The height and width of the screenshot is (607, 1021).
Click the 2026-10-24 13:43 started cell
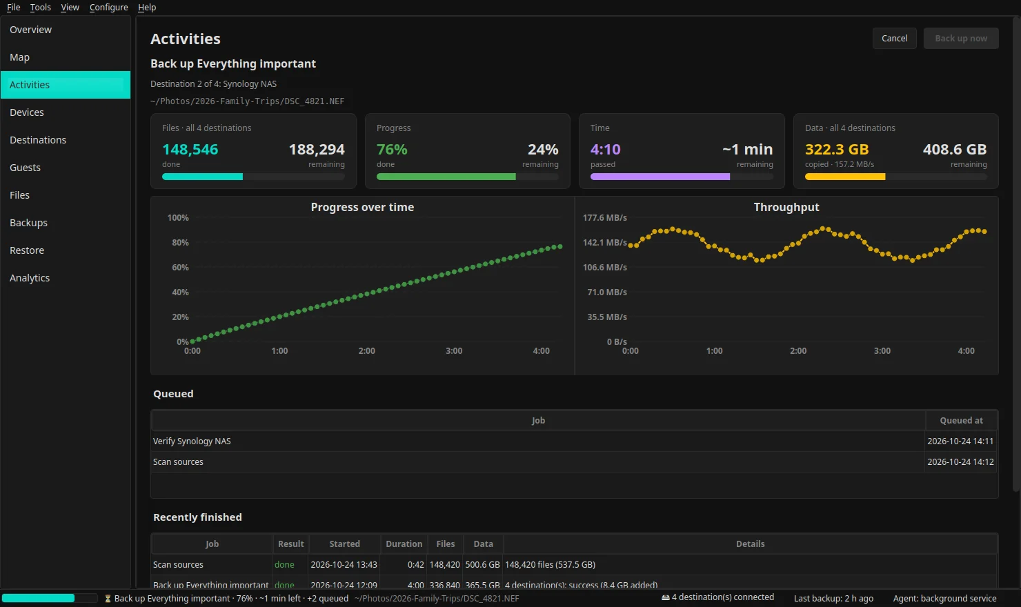344,564
